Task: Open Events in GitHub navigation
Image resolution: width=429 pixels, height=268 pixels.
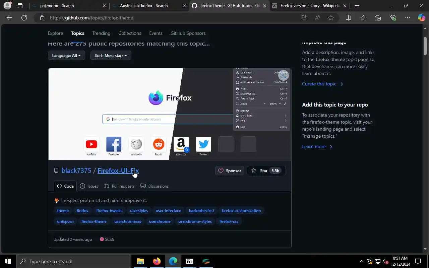Action: (x=156, y=33)
